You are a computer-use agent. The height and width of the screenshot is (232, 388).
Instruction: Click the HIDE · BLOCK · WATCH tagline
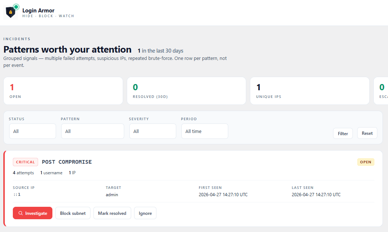coord(48,16)
